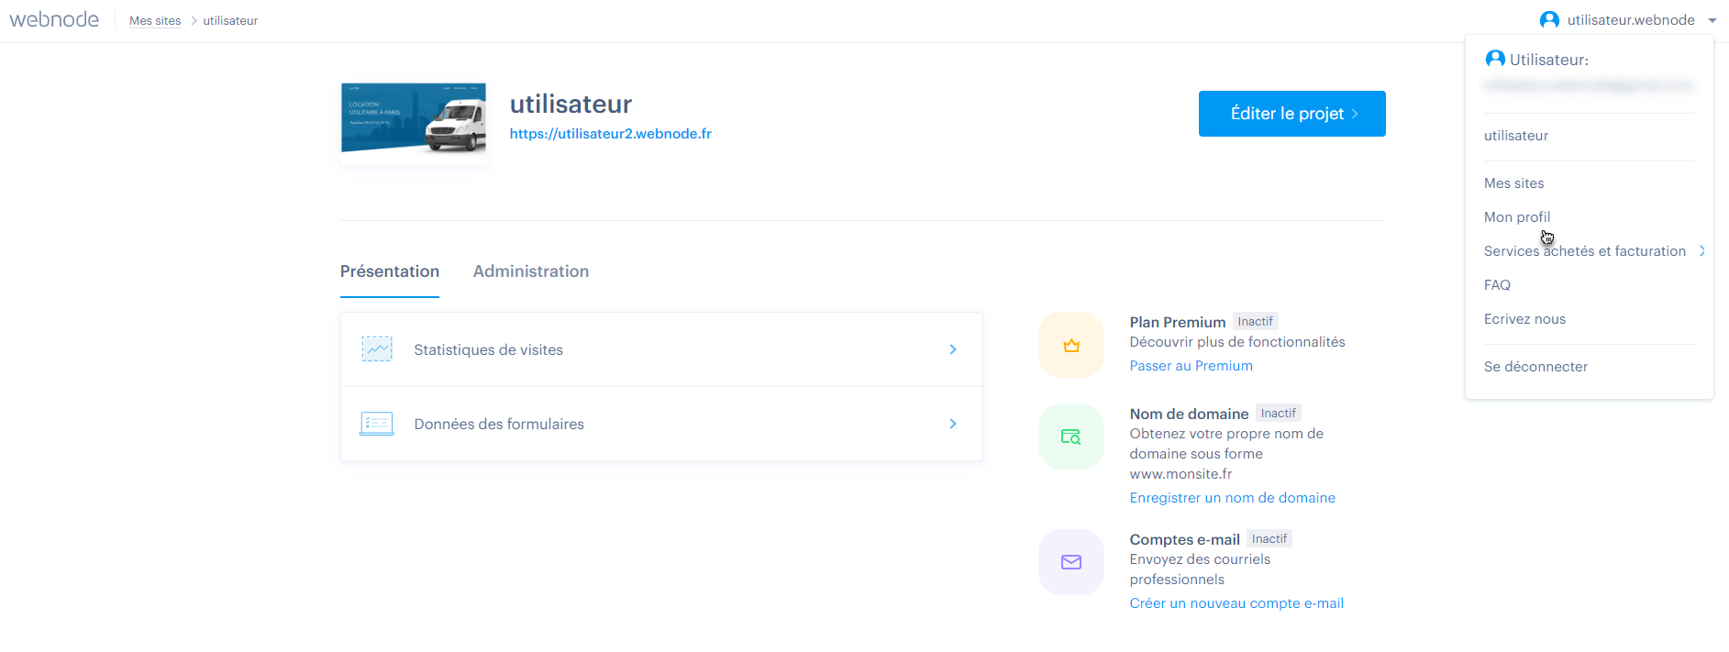Image resolution: width=1729 pixels, height=652 pixels.
Task: Select Mon profil from the user menu
Action: click(1517, 217)
